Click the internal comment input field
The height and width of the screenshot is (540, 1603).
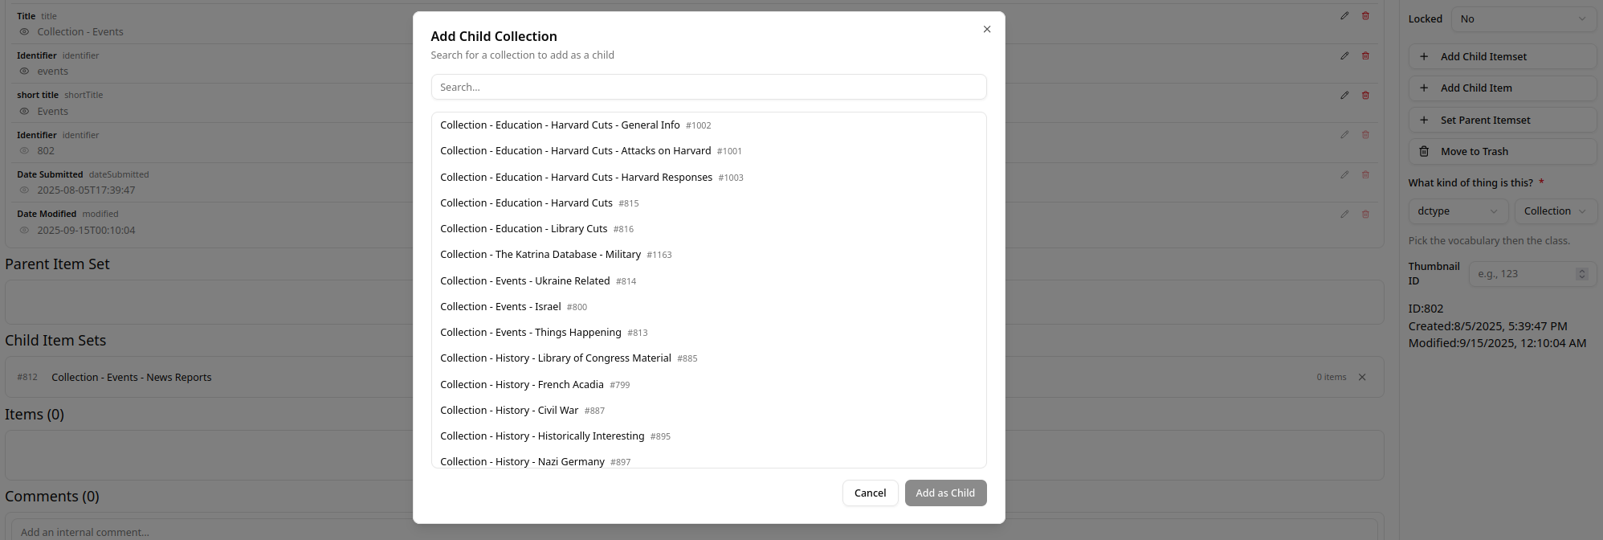694,530
